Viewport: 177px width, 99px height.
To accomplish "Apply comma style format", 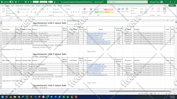I will click(x=74, y=12).
